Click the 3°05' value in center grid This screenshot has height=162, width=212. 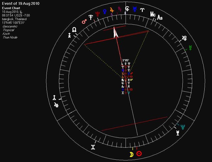pos(125,60)
